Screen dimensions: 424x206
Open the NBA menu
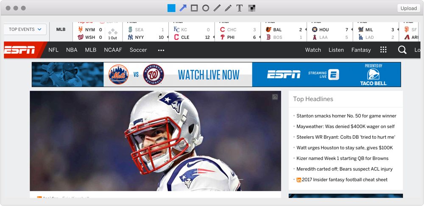[x=72, y=50]
